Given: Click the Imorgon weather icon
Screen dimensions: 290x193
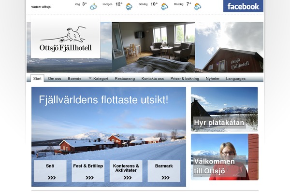Looking at the screenshot, I should tap(129, 6).
